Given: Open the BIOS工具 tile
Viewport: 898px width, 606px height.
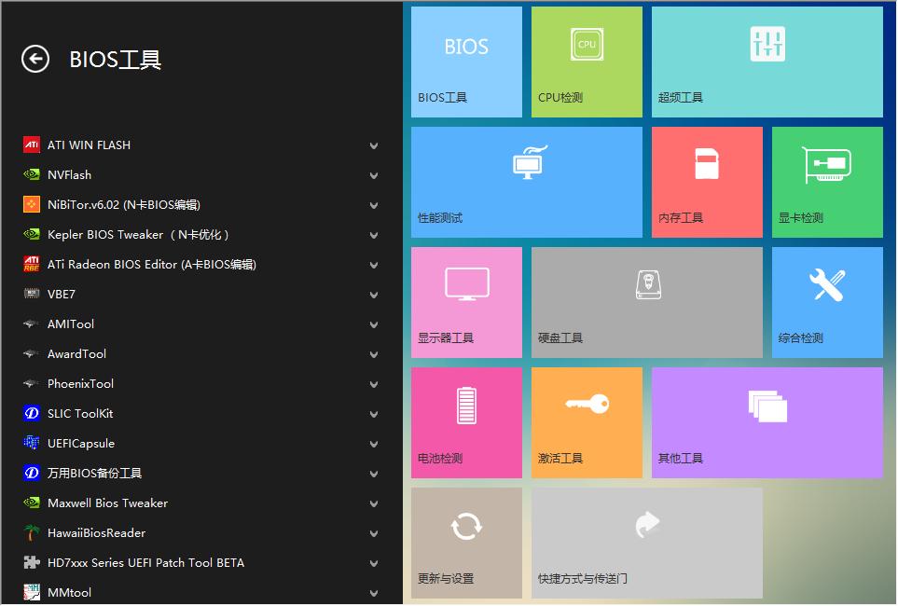Looking at the screenshot, I should (466, 62).
